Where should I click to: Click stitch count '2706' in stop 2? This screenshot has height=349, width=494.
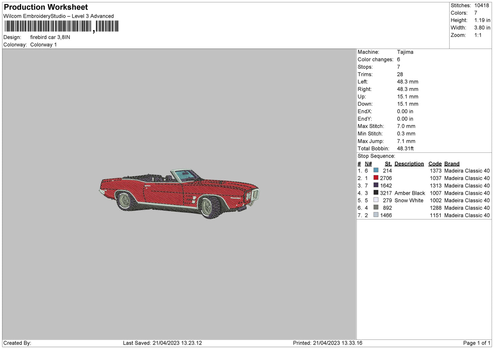pos(386,178)
